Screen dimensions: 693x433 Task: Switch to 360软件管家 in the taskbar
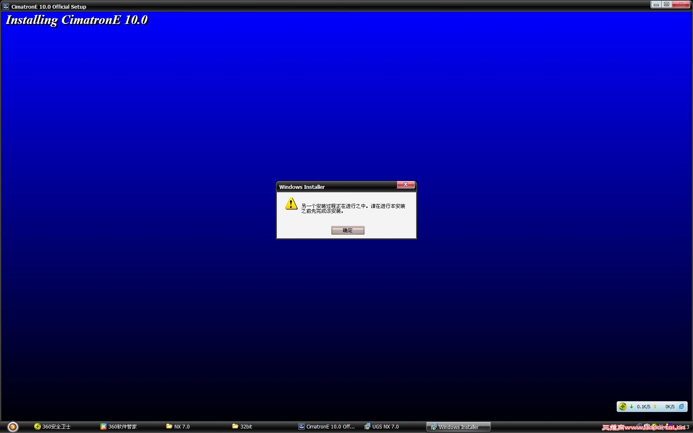(x=118, y=427)
